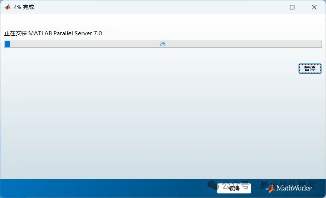Click the MATLAB icon in the title bar
Image resolution: width=326 pixels, height=198 pixels.
click(x=8, y=7)
